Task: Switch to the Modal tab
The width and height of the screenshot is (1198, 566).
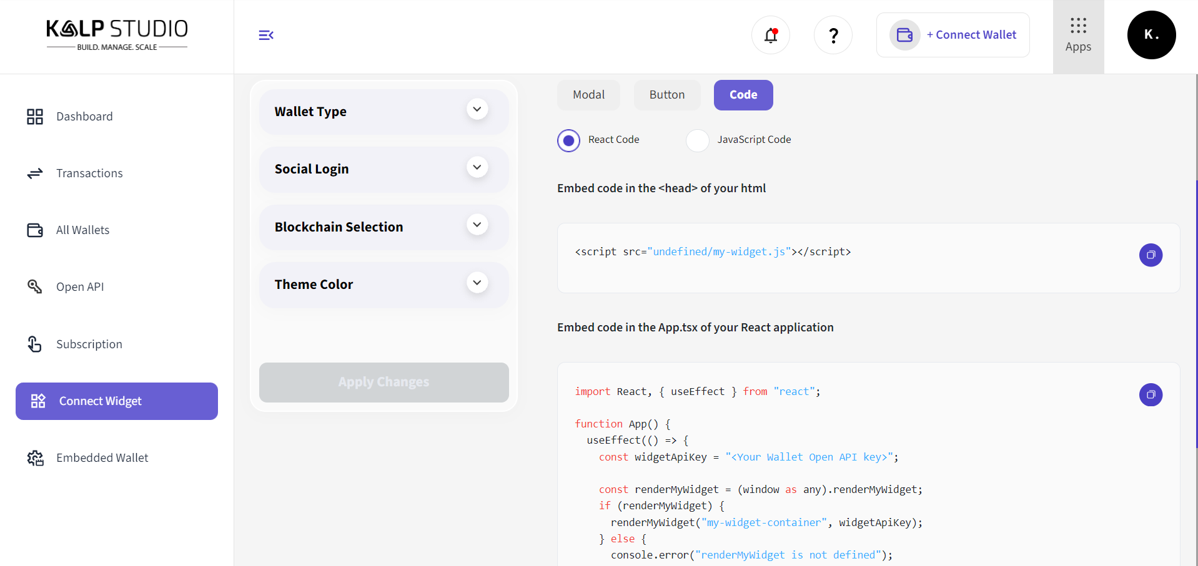Action: coord(588,95)
